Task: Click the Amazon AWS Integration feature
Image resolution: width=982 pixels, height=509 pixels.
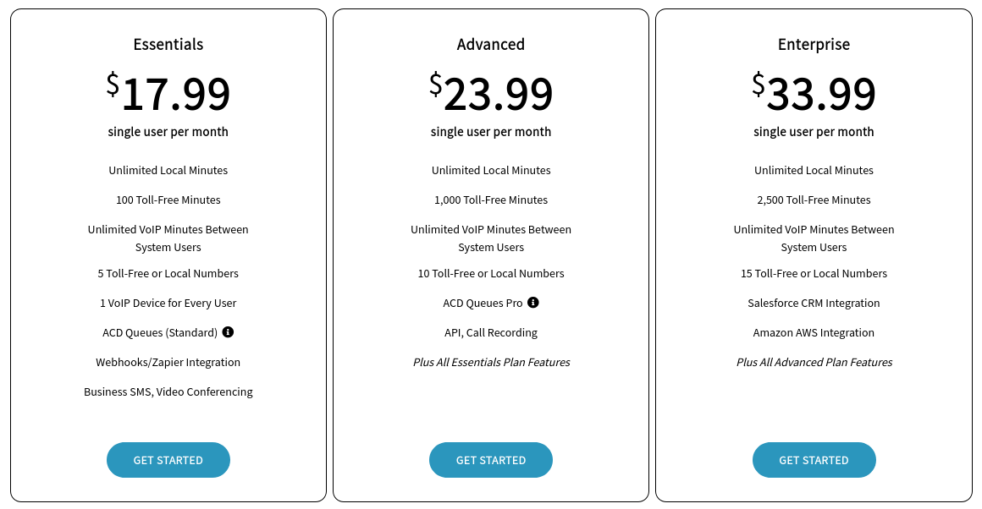Action: click(x=814, y=332)
